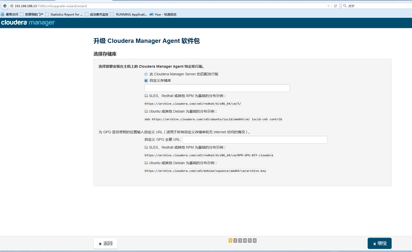
Task: Click the RPM-GPG-KEY-cloudera example URL
Action: [x=209, y=155]
